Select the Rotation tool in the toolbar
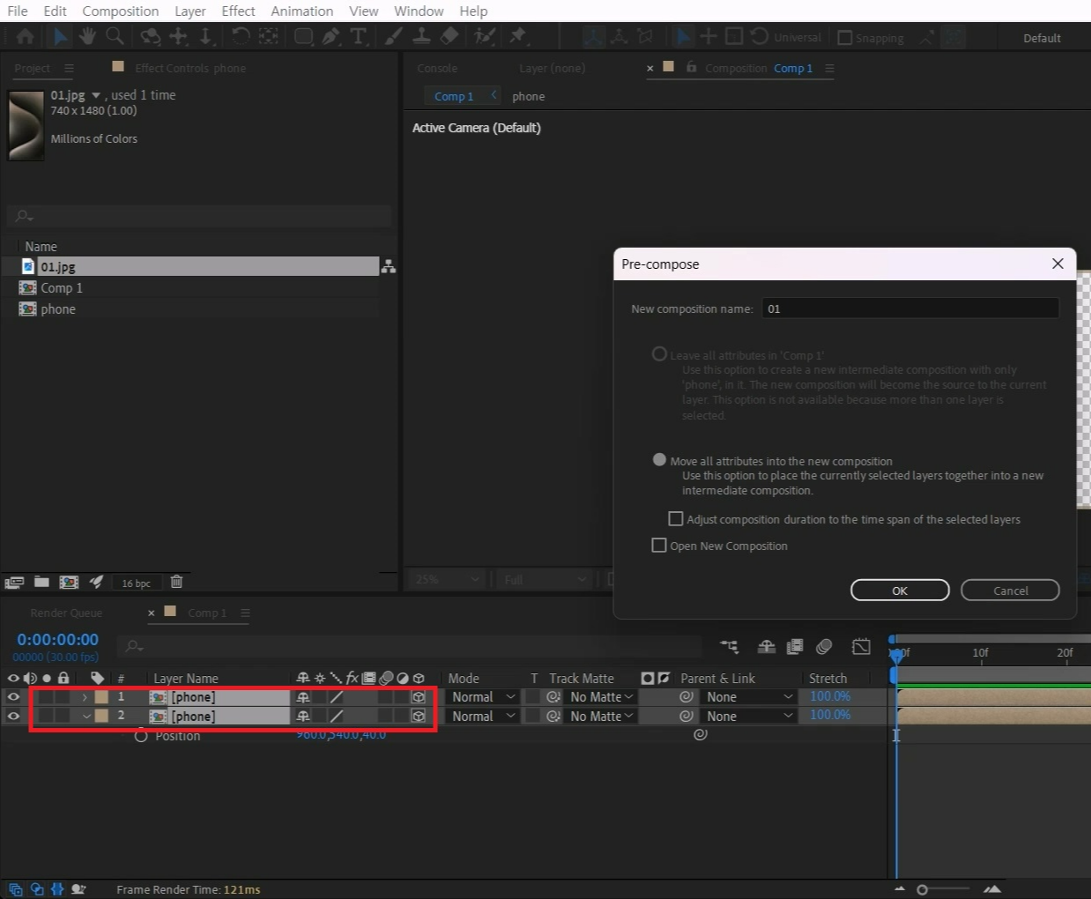 241,36
